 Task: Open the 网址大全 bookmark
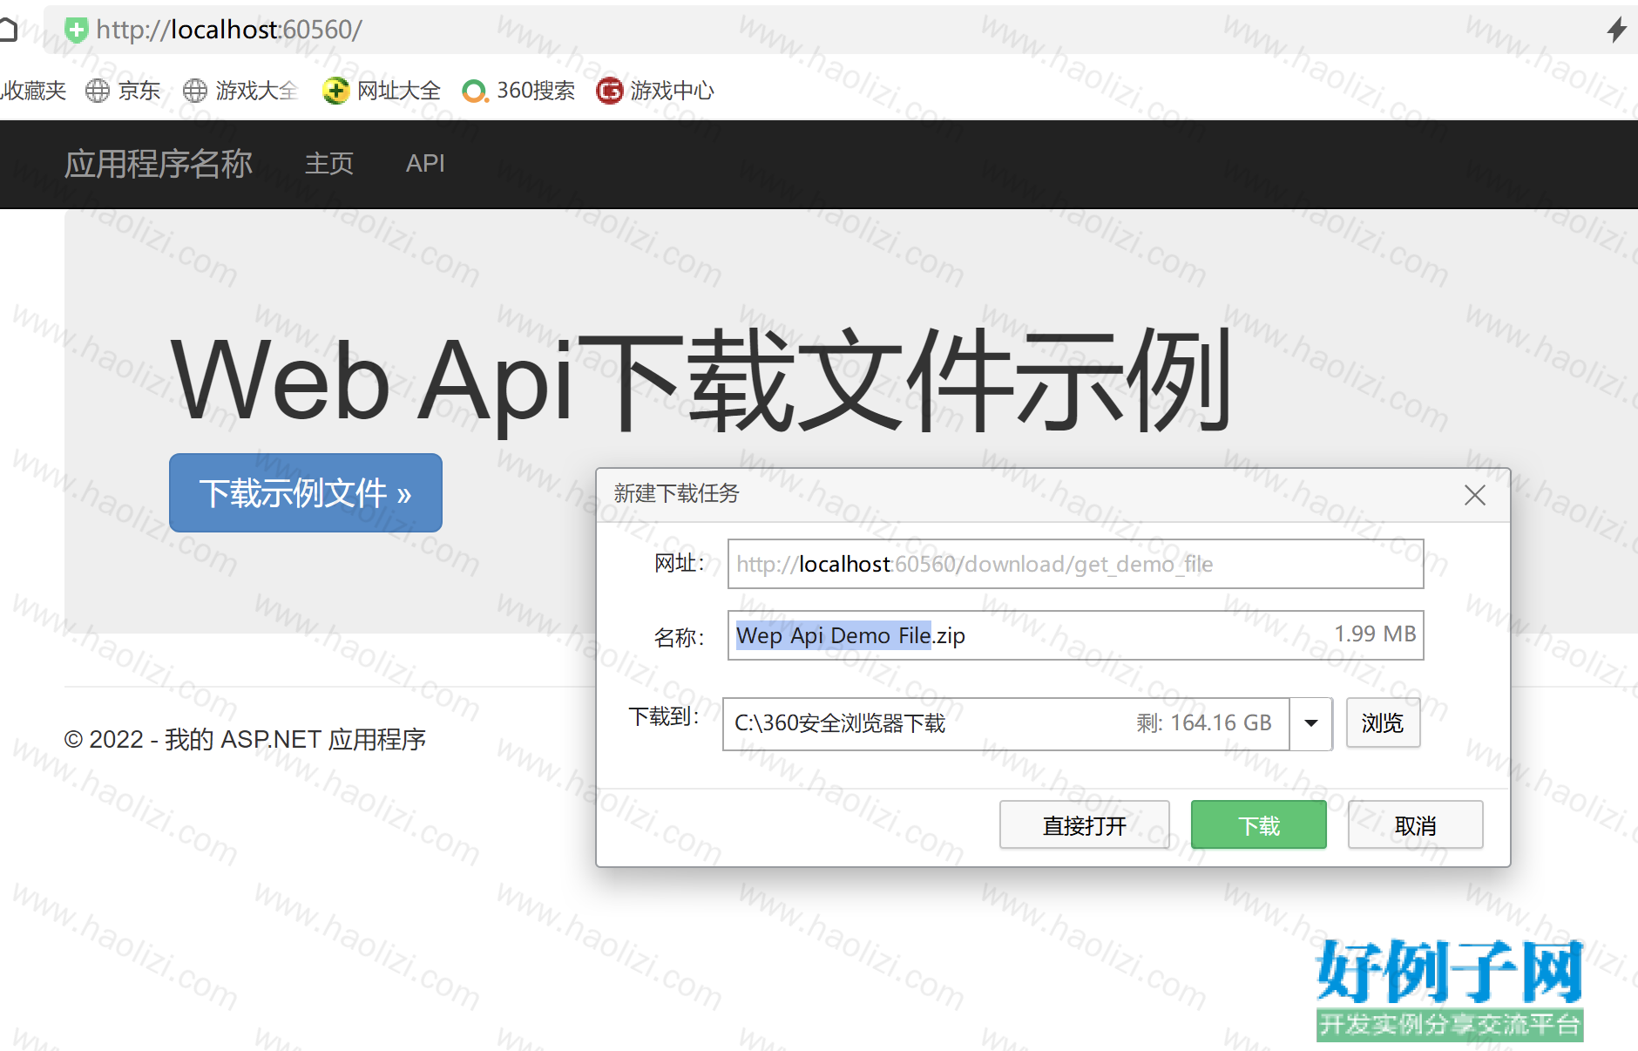pyautogui.click(x=382, y=91)
